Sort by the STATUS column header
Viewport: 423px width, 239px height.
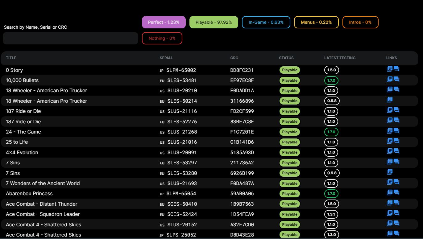pyautogui.click(x=286, y=58)
